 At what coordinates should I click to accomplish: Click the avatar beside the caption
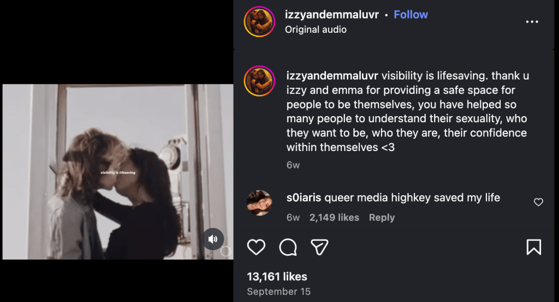(x=259, y=81)
